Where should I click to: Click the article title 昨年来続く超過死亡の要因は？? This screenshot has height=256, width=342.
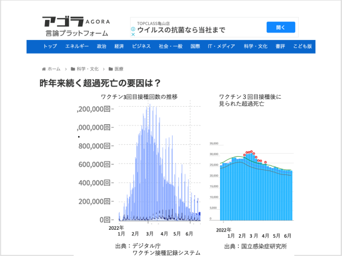(100, 83)
